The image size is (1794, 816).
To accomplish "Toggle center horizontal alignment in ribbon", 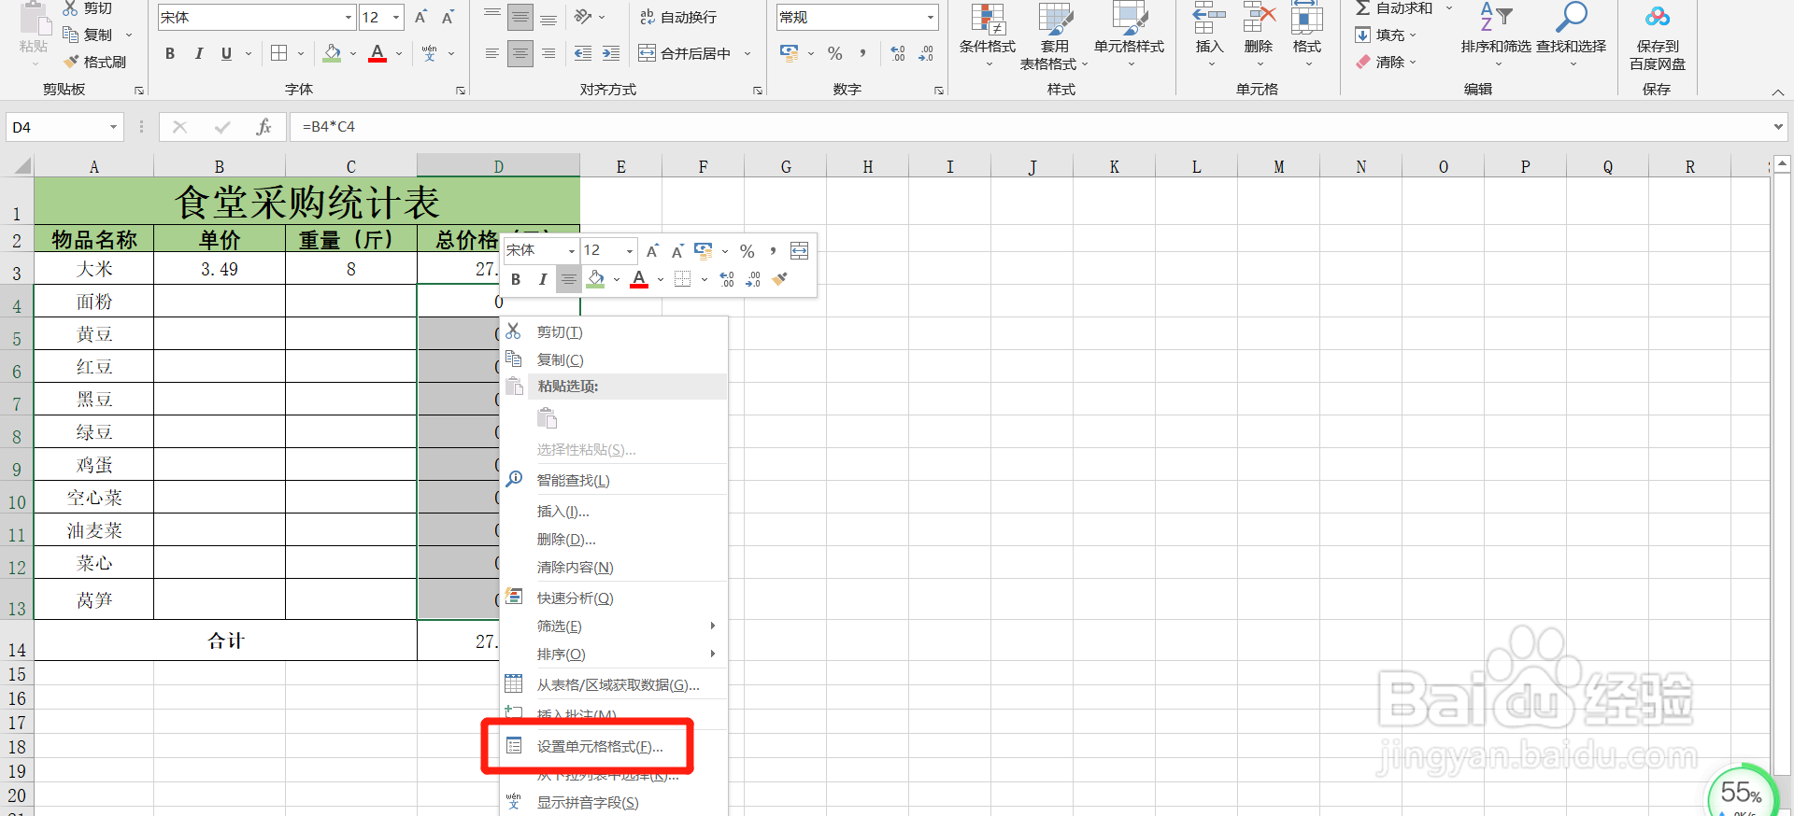I will coord(520,53).
